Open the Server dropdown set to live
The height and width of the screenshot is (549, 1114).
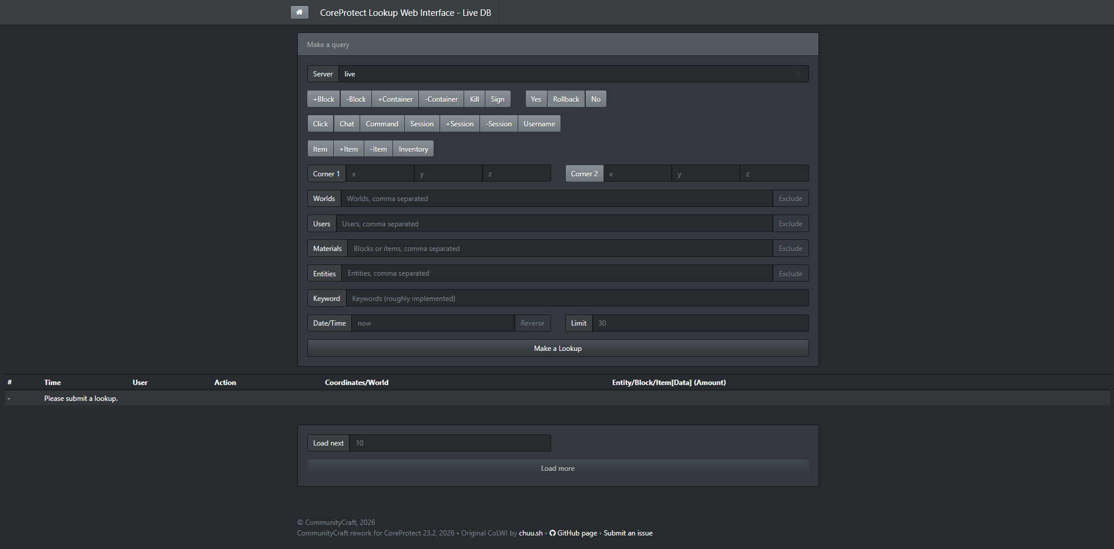[x=573, y=74]
